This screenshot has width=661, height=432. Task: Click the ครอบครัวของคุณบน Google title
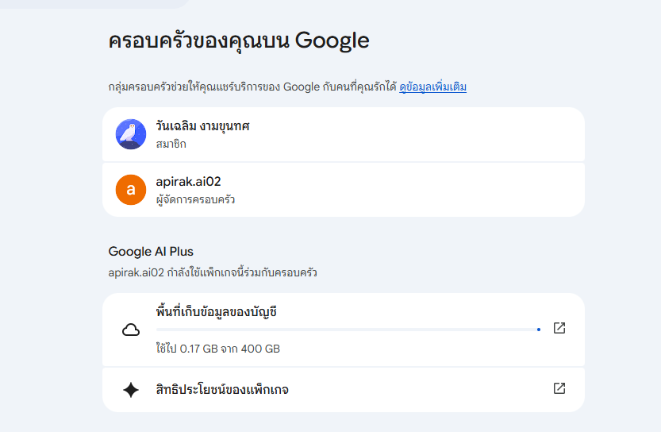(x=239, y=41)
